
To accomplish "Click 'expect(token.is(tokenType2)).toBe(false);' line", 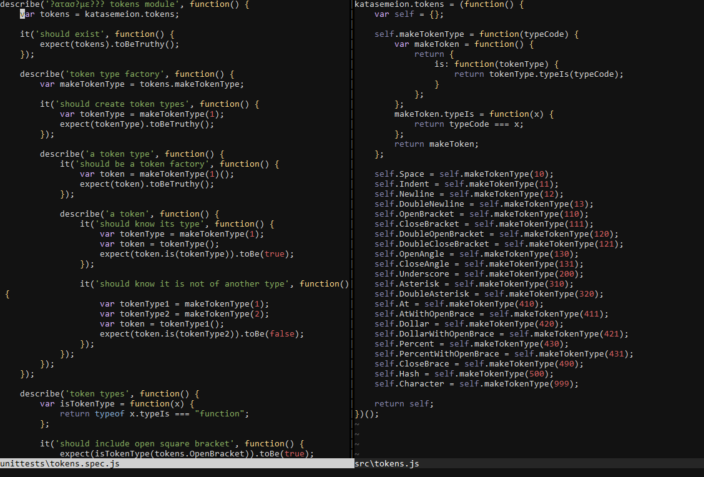I will [202, 334].
